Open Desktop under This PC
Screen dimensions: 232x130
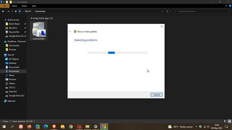(x=13, y=63)
